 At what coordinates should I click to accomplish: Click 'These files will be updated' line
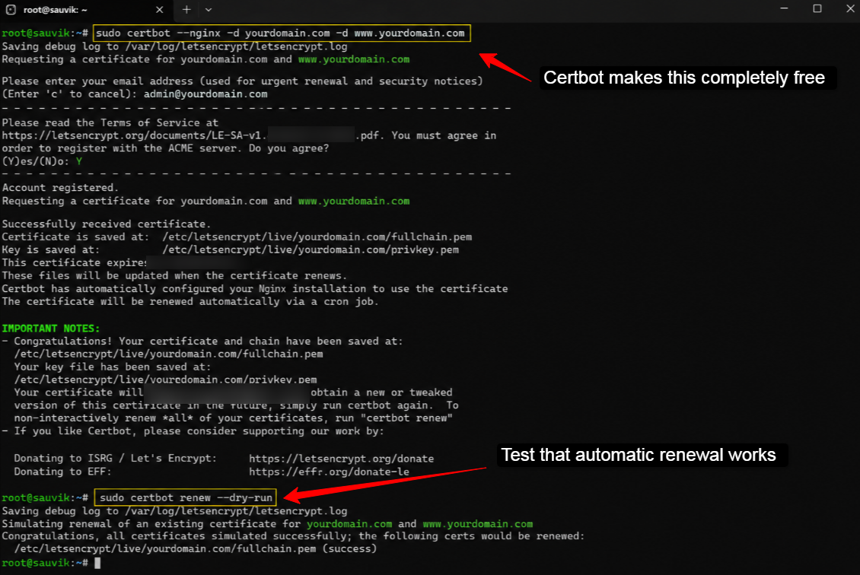point(174,276)
